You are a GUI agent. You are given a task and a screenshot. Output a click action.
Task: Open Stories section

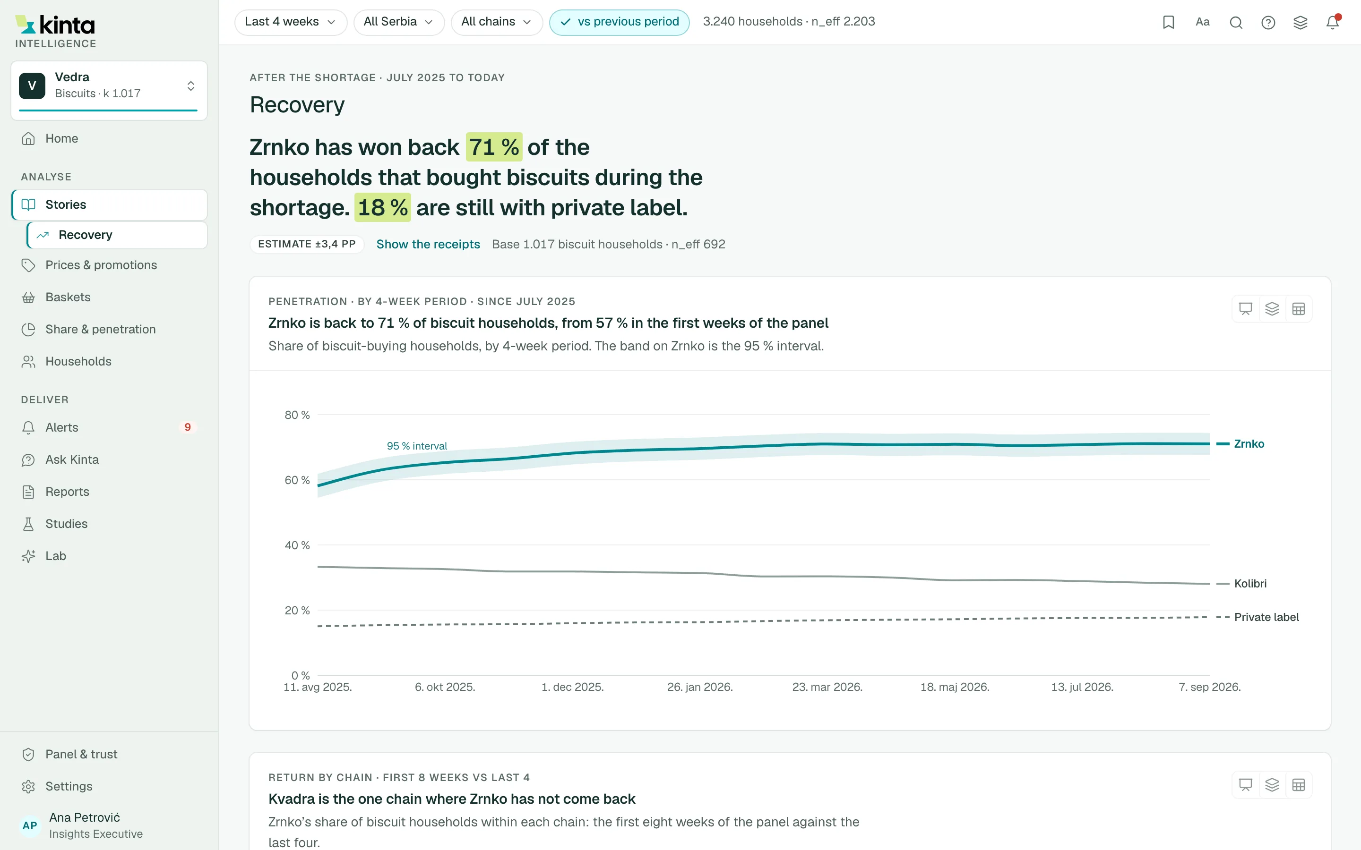[109, 204]
